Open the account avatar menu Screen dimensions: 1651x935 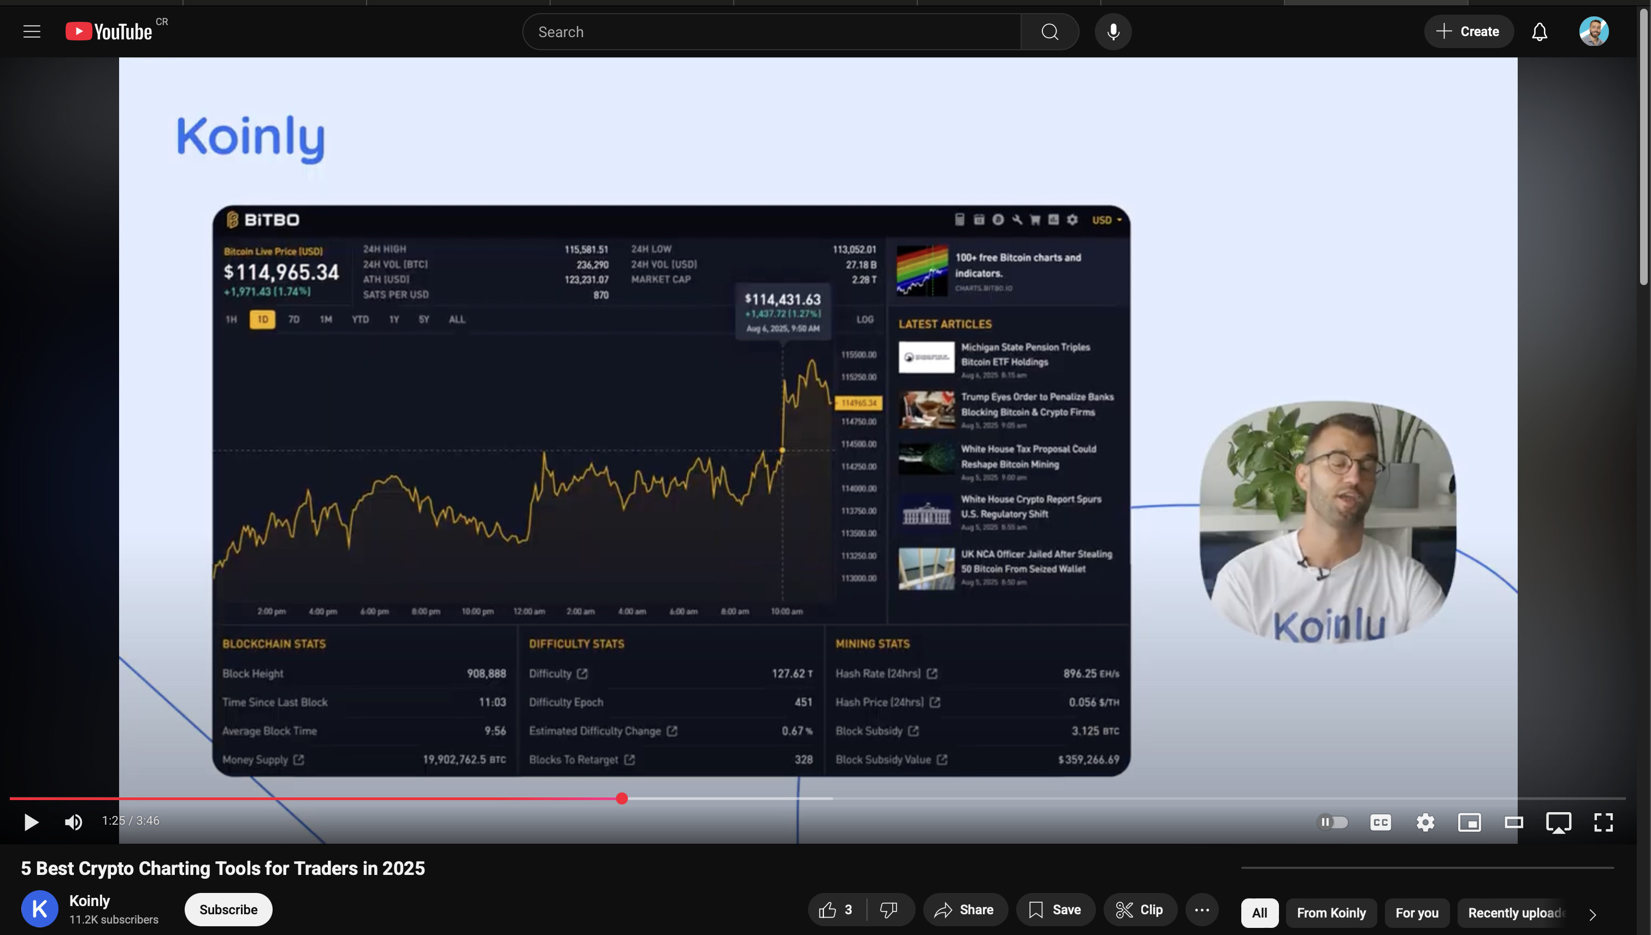point(1594,32)
